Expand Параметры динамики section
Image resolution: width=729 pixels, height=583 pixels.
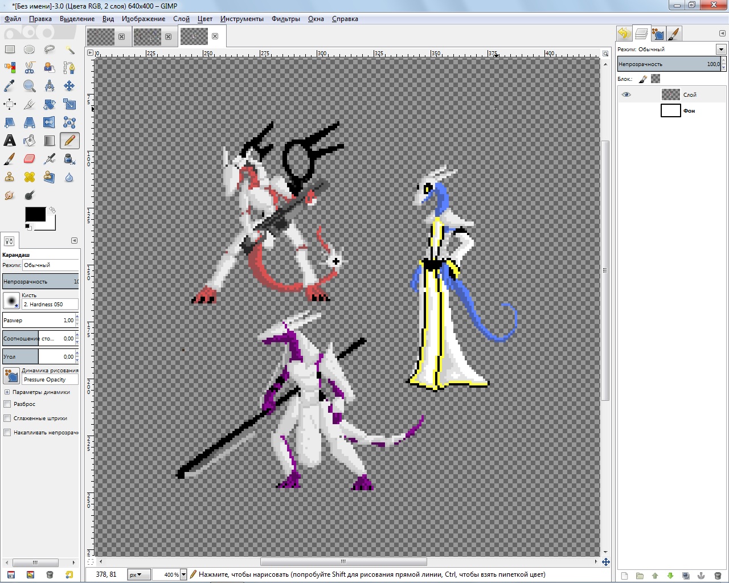[x=7, y=392]
